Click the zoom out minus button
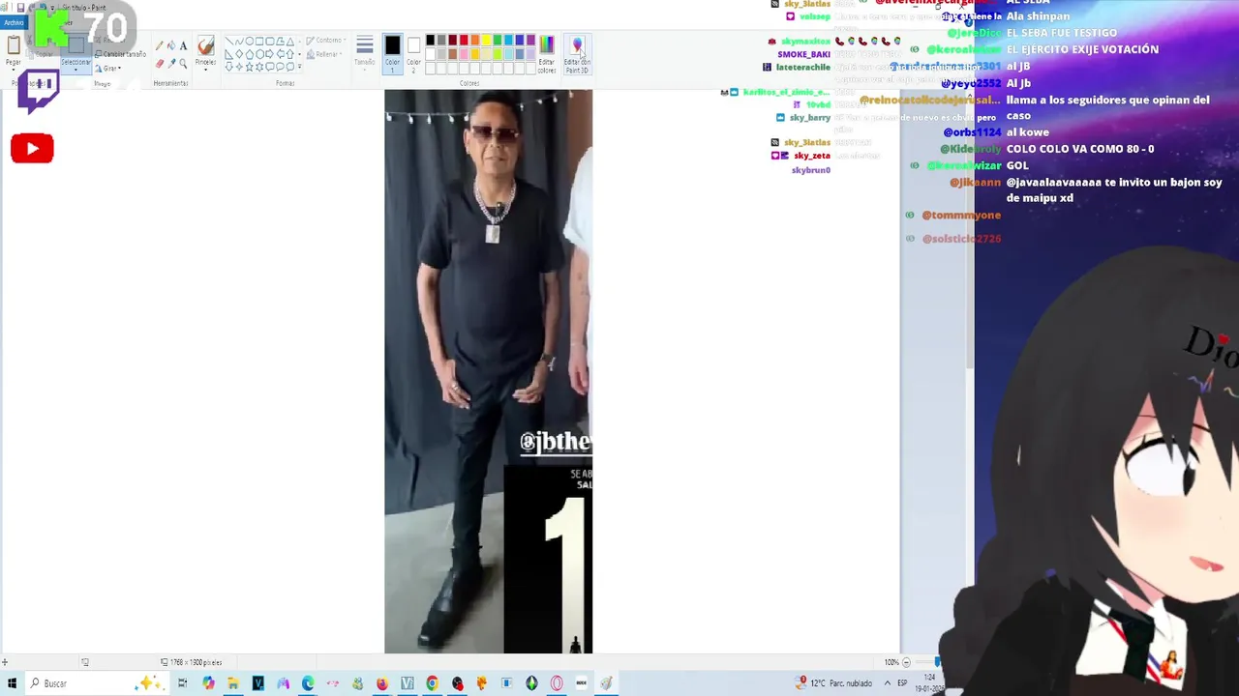The width and height of the screenshot is (1239, 696). click(x=906, y=662)
